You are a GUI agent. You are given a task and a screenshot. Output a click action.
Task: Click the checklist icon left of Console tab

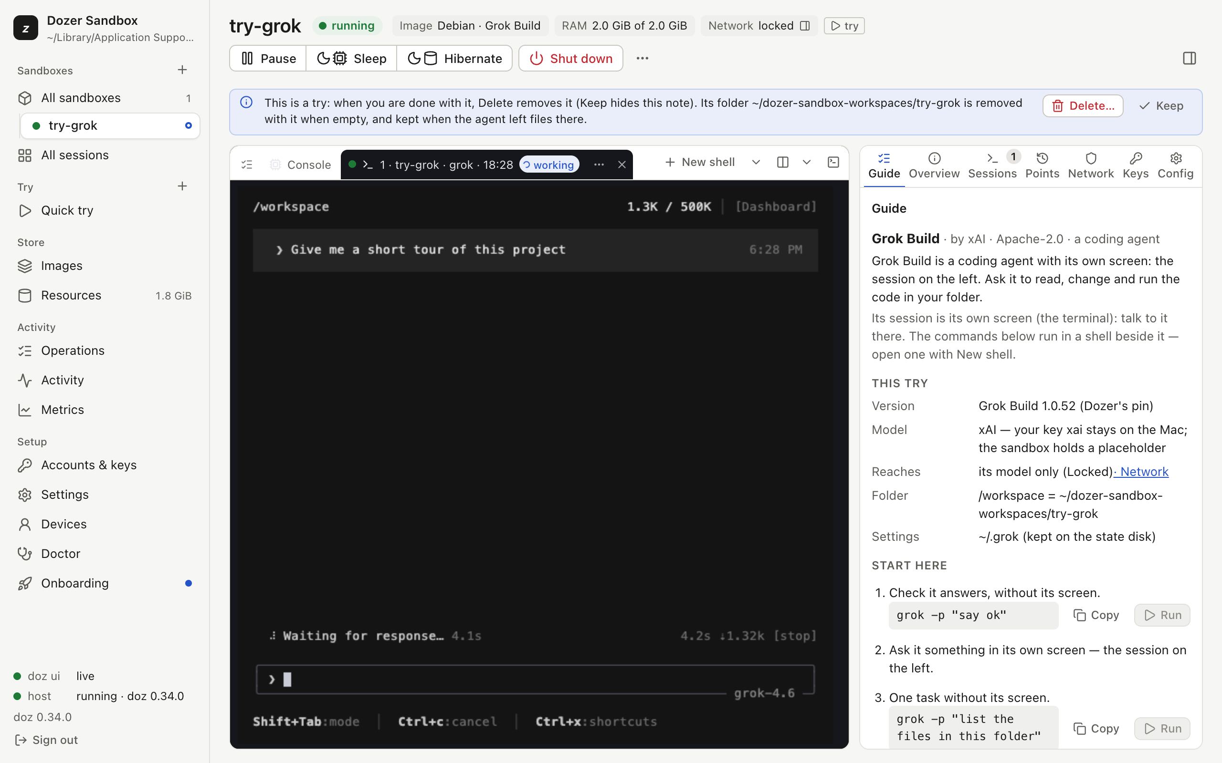point(247,165)
